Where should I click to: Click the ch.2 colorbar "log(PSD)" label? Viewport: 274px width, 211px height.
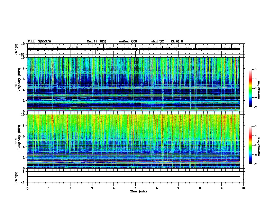point(259,147)
